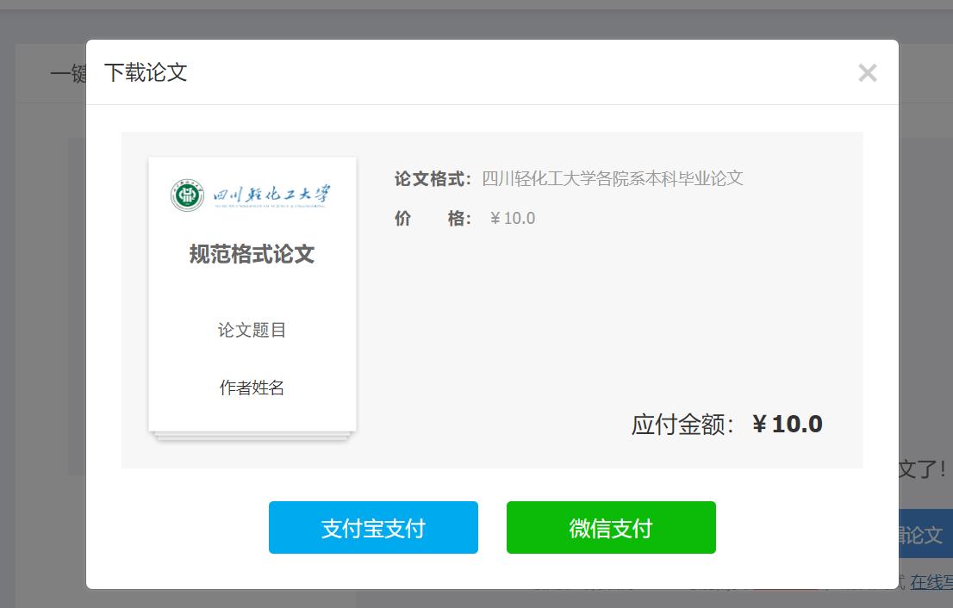Select the Alipay payment icon button
The image size is (953, 608).
coord(373,527)
